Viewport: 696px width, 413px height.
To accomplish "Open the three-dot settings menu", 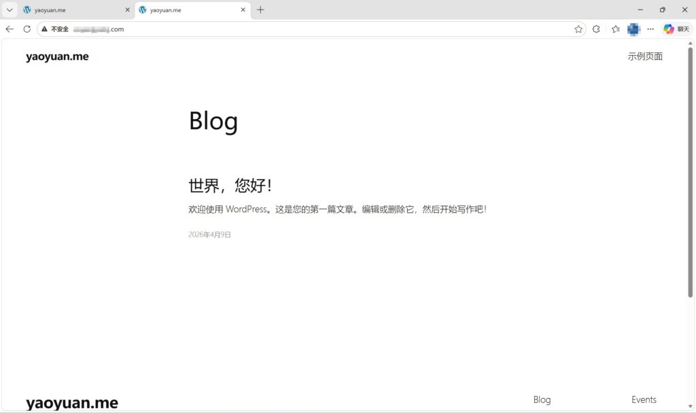I will pos(650,29).
